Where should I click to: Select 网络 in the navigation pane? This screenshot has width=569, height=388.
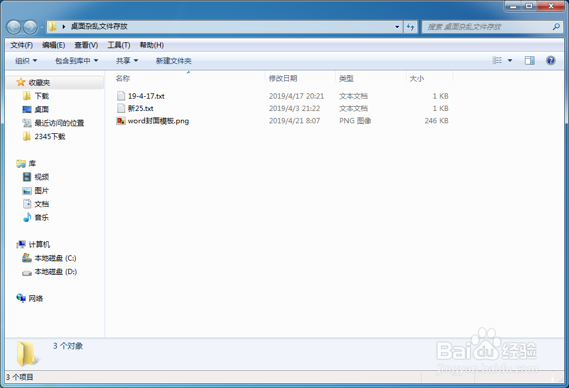coord(36,298)
